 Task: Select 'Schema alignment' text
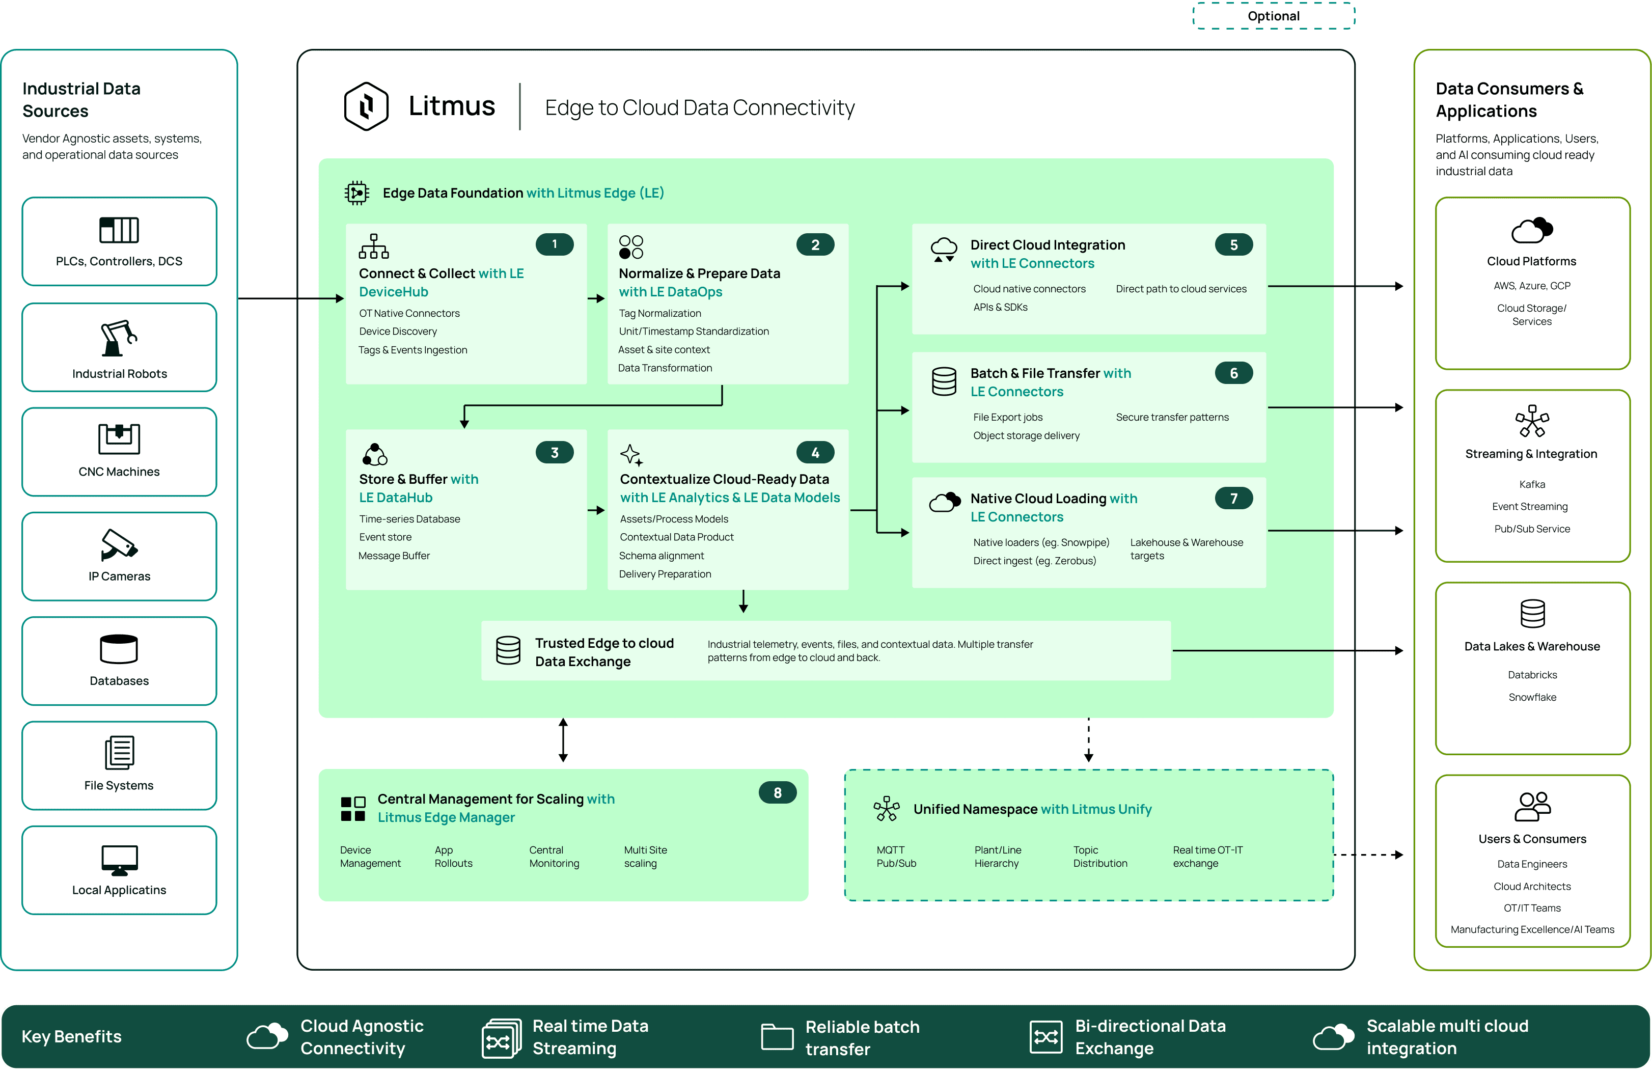(661, 555)
